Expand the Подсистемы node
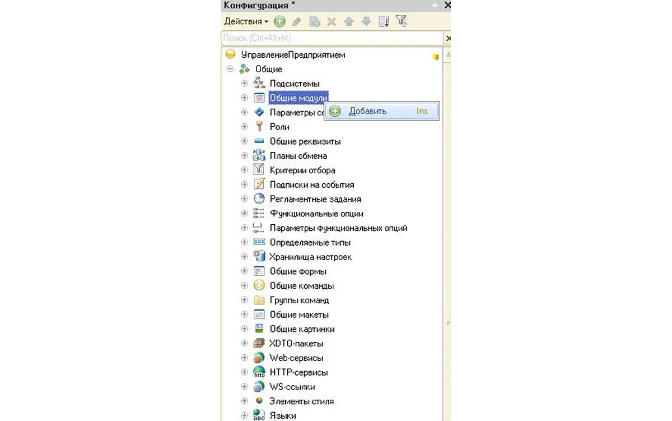This screenshot has height=421, width=672. [x=244, y=84]
